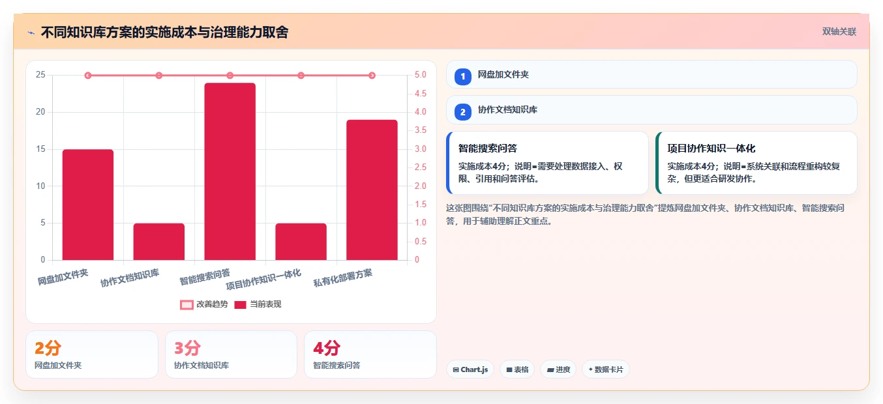Image resolution: width=883 pixels, height=404 pixels.
Task: Toggle the 改善趋势 legend item
Action: coord(204,304)
